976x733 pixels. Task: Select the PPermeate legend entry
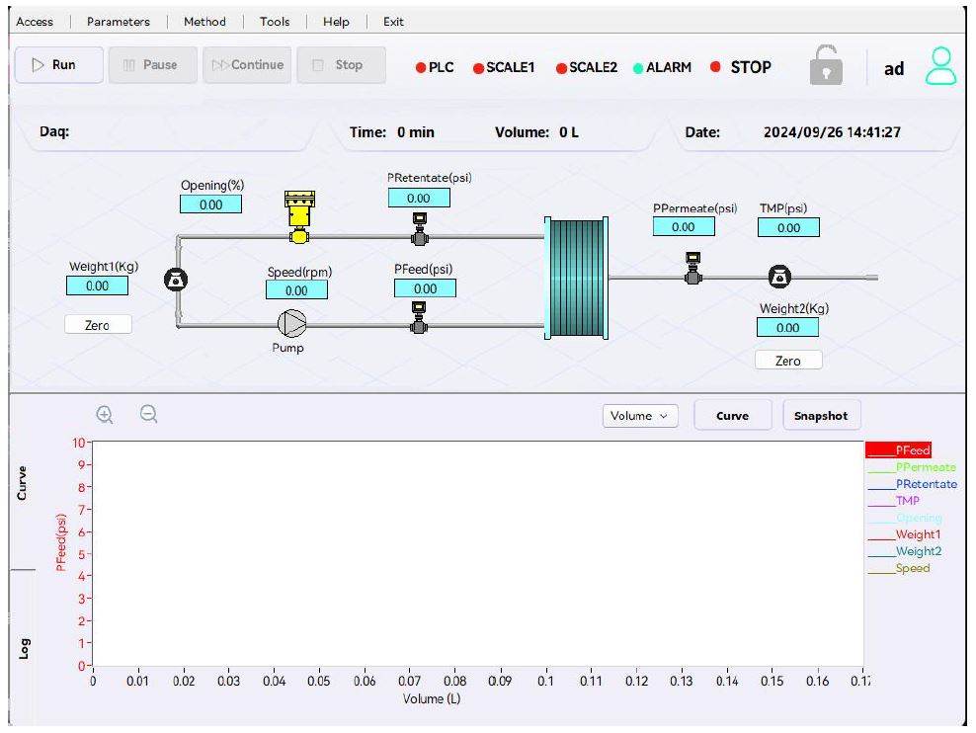point(912,467)
